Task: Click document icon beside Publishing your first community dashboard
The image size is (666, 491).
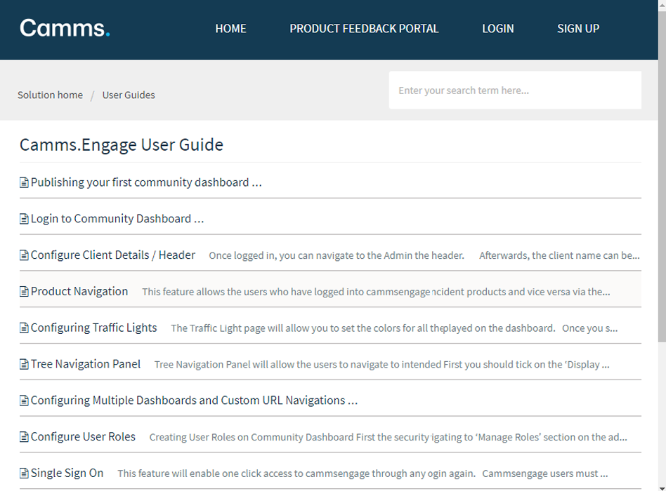Action: tap(24, 183)
